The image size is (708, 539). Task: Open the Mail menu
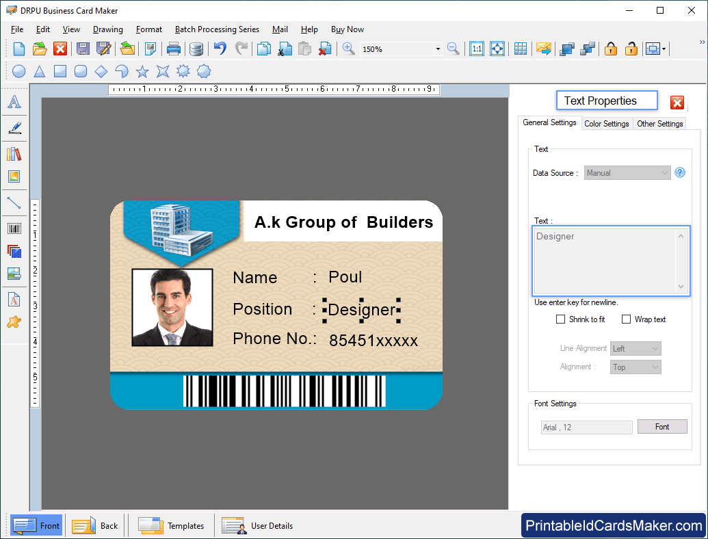tap(280, 29)
